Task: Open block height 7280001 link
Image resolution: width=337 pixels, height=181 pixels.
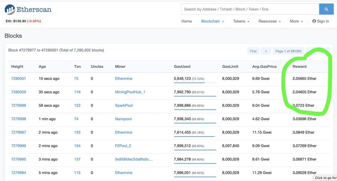Action: click(18, 79)
